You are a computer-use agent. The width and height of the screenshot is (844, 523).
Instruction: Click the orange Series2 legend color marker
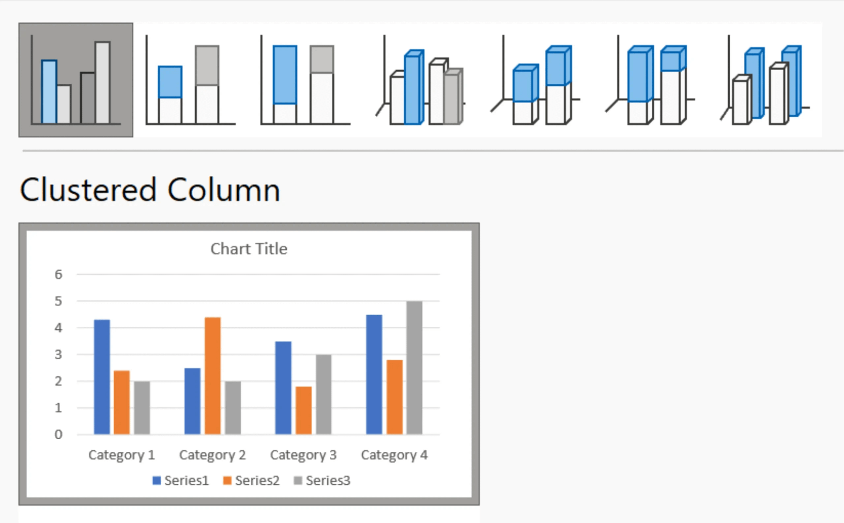click(227, 480)
